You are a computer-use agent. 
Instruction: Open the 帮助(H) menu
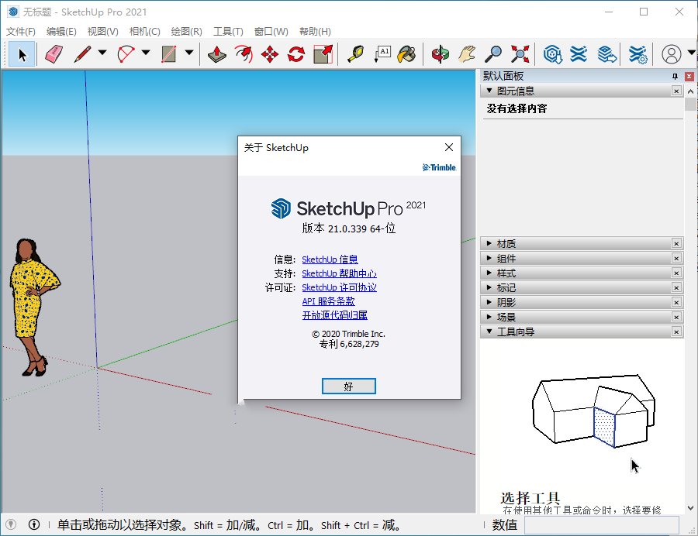tap(315, 32)
